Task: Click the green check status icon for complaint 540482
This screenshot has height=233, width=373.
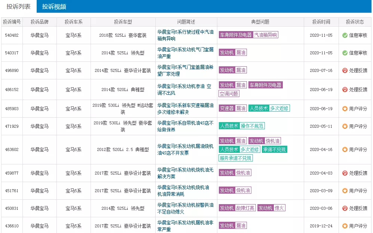Action: pos(345,35)
